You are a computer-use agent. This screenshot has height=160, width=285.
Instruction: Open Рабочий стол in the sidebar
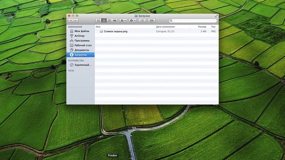pyautogui.click(x=80, y=45)
